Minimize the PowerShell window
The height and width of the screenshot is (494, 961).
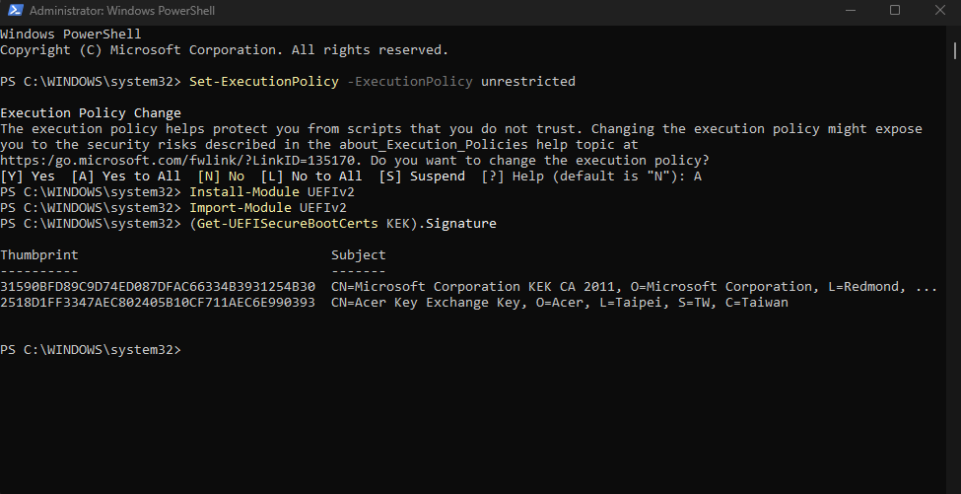(850, 11)
